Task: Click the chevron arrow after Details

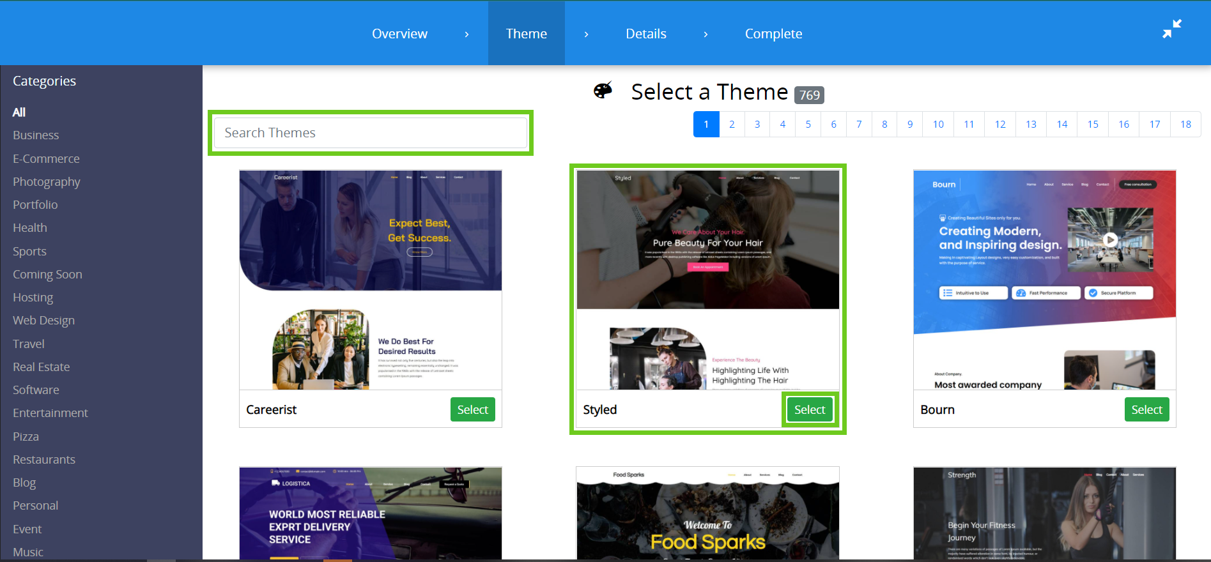Action: click(x=706, y=34)
